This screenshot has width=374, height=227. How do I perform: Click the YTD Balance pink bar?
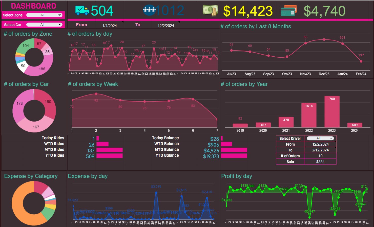pos(234,156)
